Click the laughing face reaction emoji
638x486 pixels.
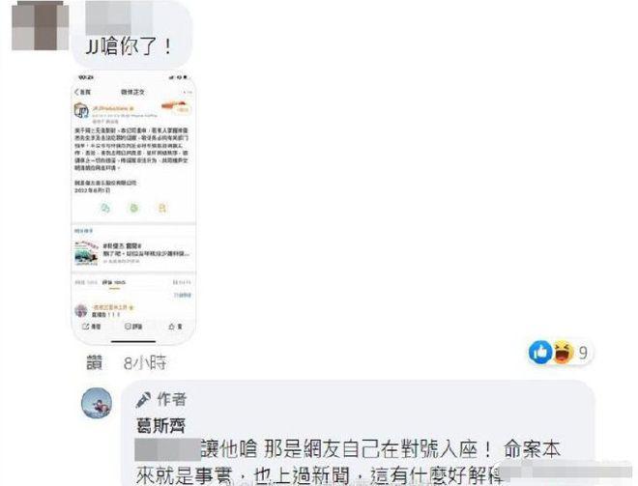pyautogui.click(x=564, y=353)
